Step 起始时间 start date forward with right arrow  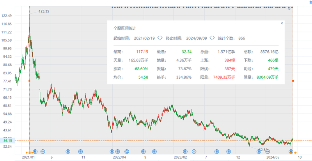pyautogui.click(x=161, y=38)
